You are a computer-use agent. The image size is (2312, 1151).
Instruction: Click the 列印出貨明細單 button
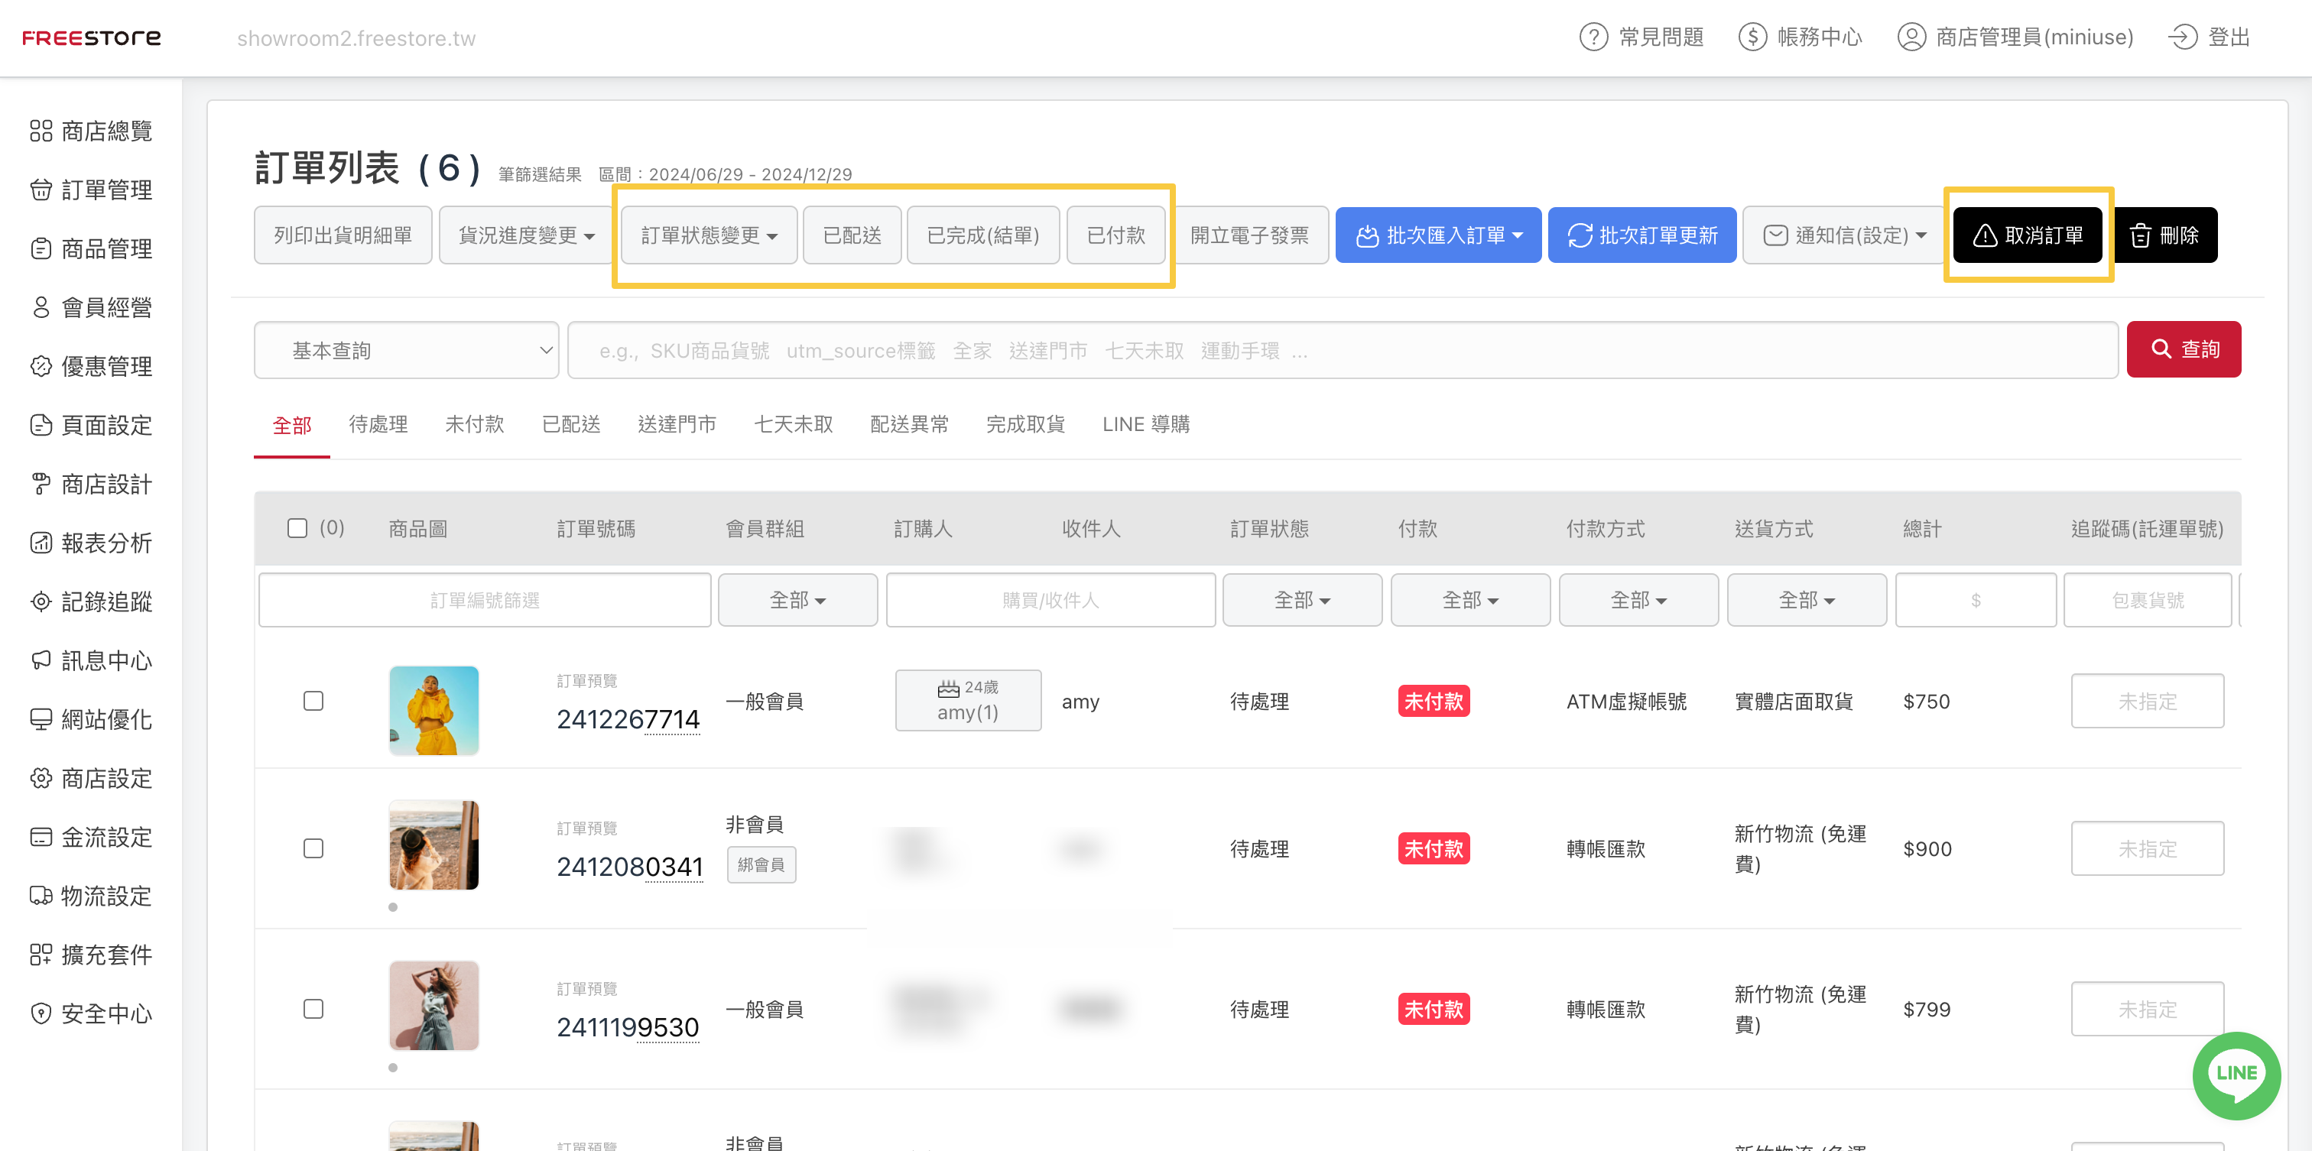[x=343, y=235]
